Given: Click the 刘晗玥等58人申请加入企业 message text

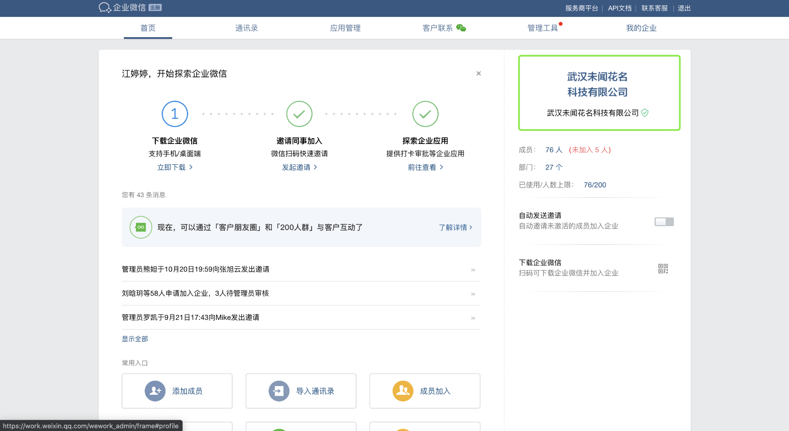Looking at the screenshot, I should 195,293.
